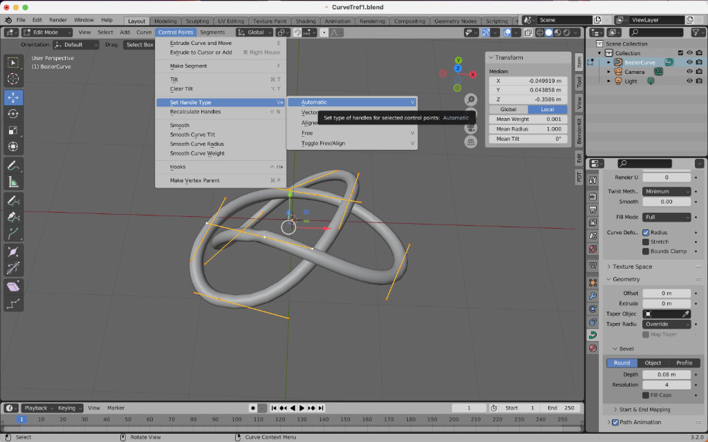708x442 pixels.
Task: Hide BezierCurve in viewport via eye icon
Action: pos(689,62)
